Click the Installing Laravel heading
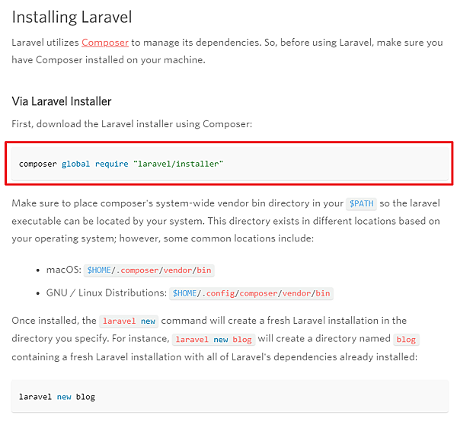Viewport: 457px width, 422px height. 72,17
